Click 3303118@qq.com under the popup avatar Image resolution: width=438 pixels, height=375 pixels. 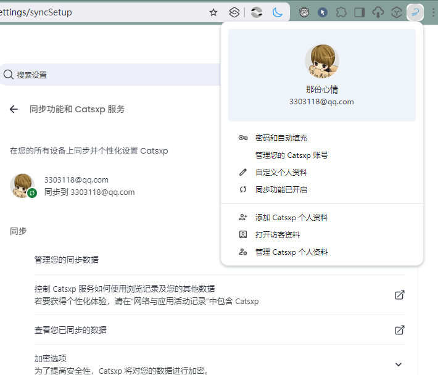322,102
